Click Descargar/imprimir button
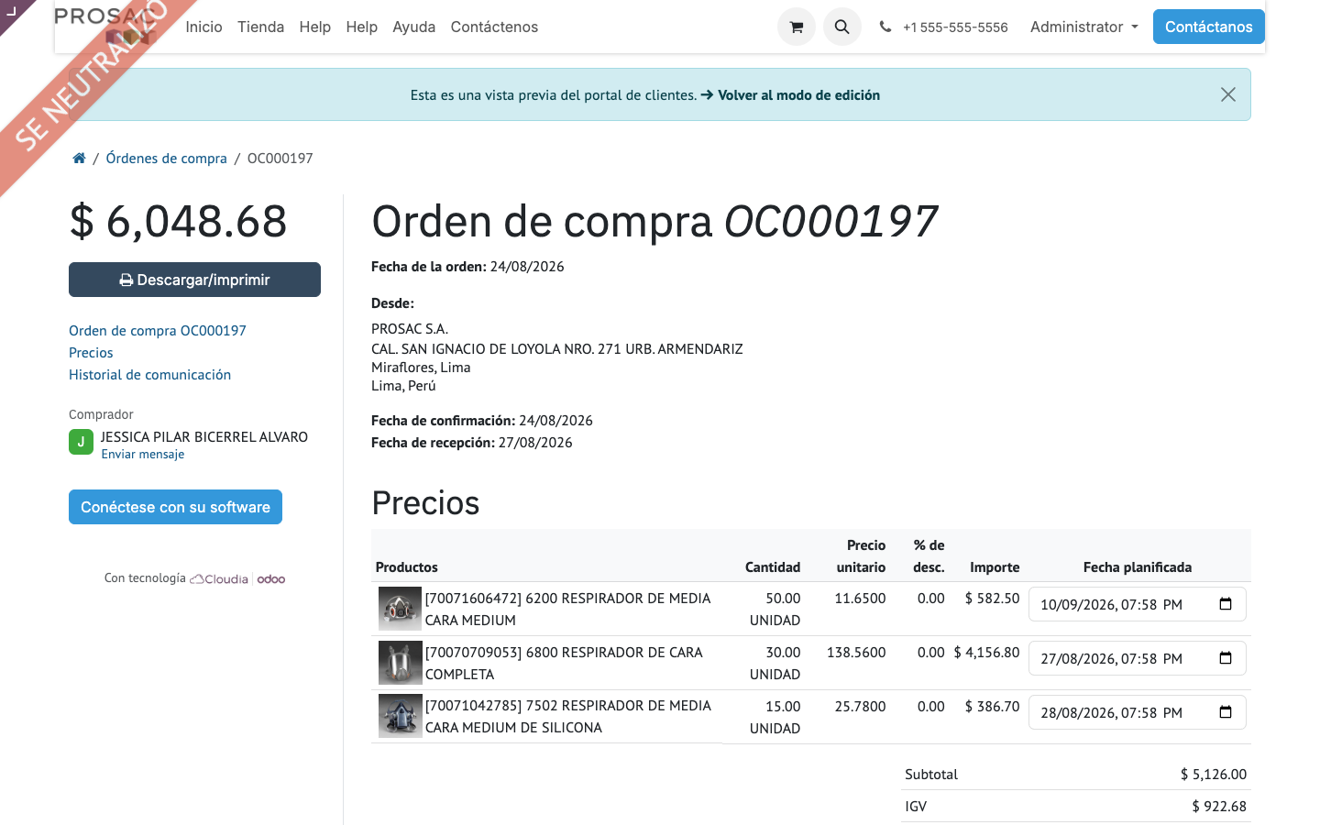Viewport: 1320px width, 825px height. coord(194,280)
